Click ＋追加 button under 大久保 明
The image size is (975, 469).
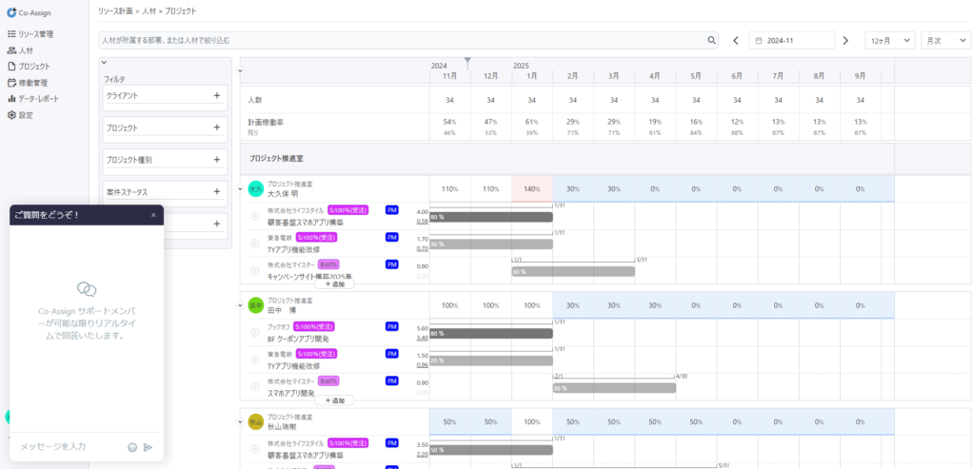(x=334, y=283)
